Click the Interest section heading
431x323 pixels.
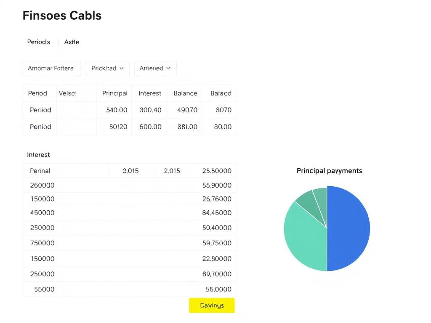(x=38, y=154)
